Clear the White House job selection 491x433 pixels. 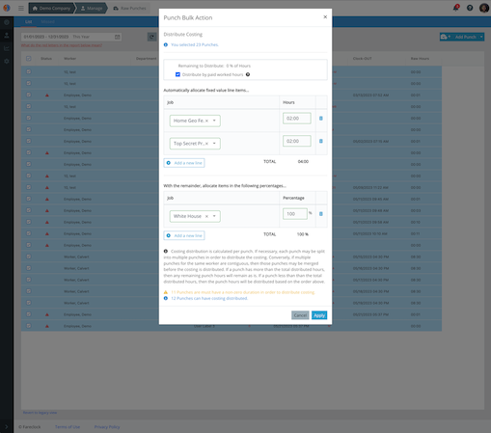[x=206, y=216]
